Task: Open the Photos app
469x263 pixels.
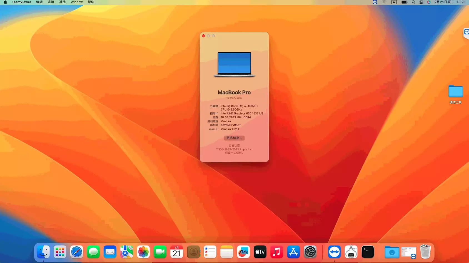Action: (x=143, y=252)
